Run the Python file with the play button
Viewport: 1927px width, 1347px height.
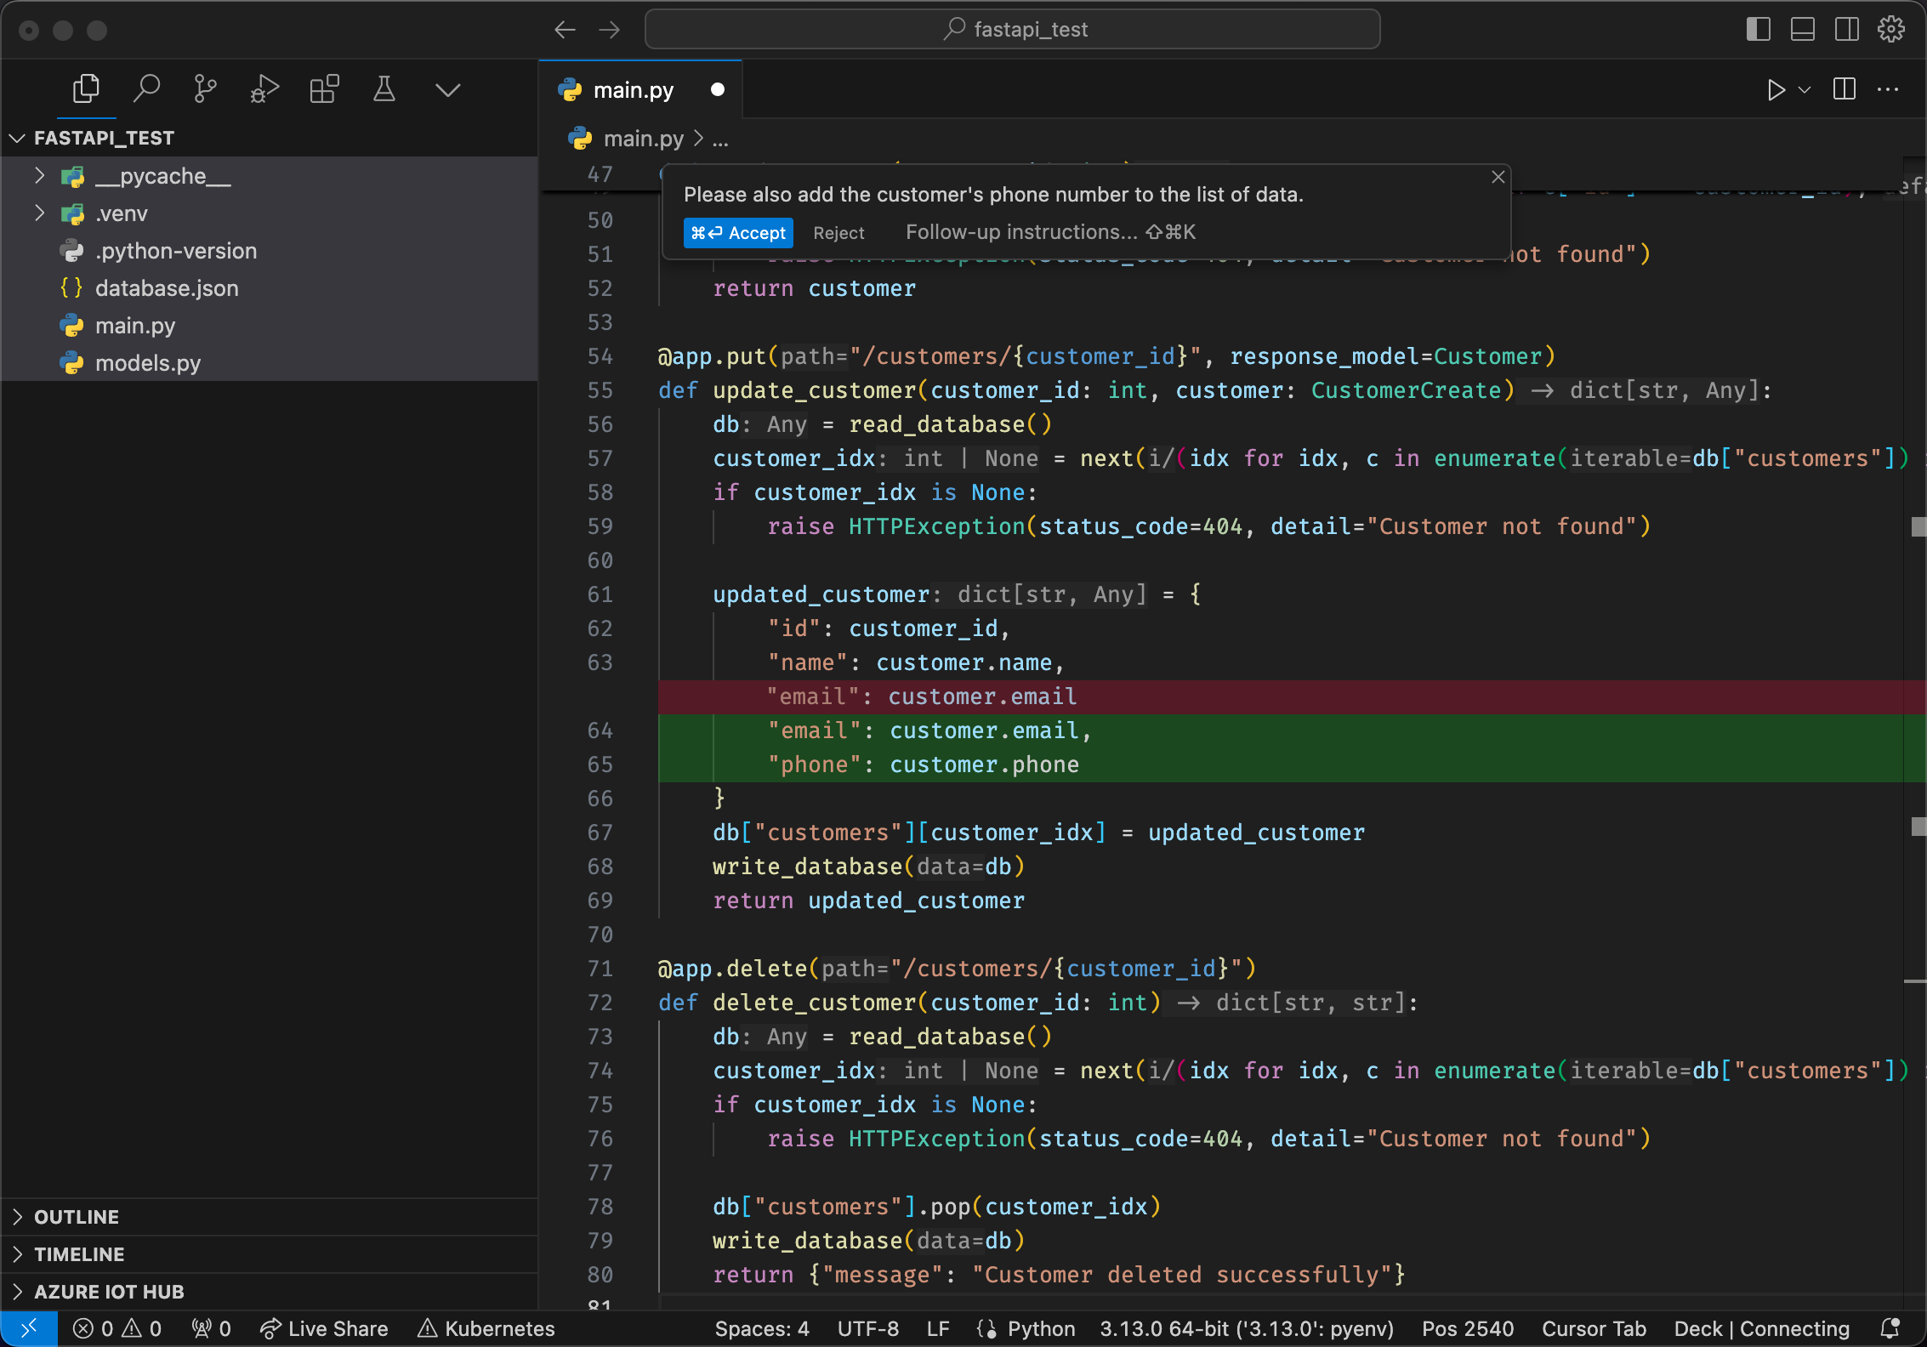[x=1776, y=89]
